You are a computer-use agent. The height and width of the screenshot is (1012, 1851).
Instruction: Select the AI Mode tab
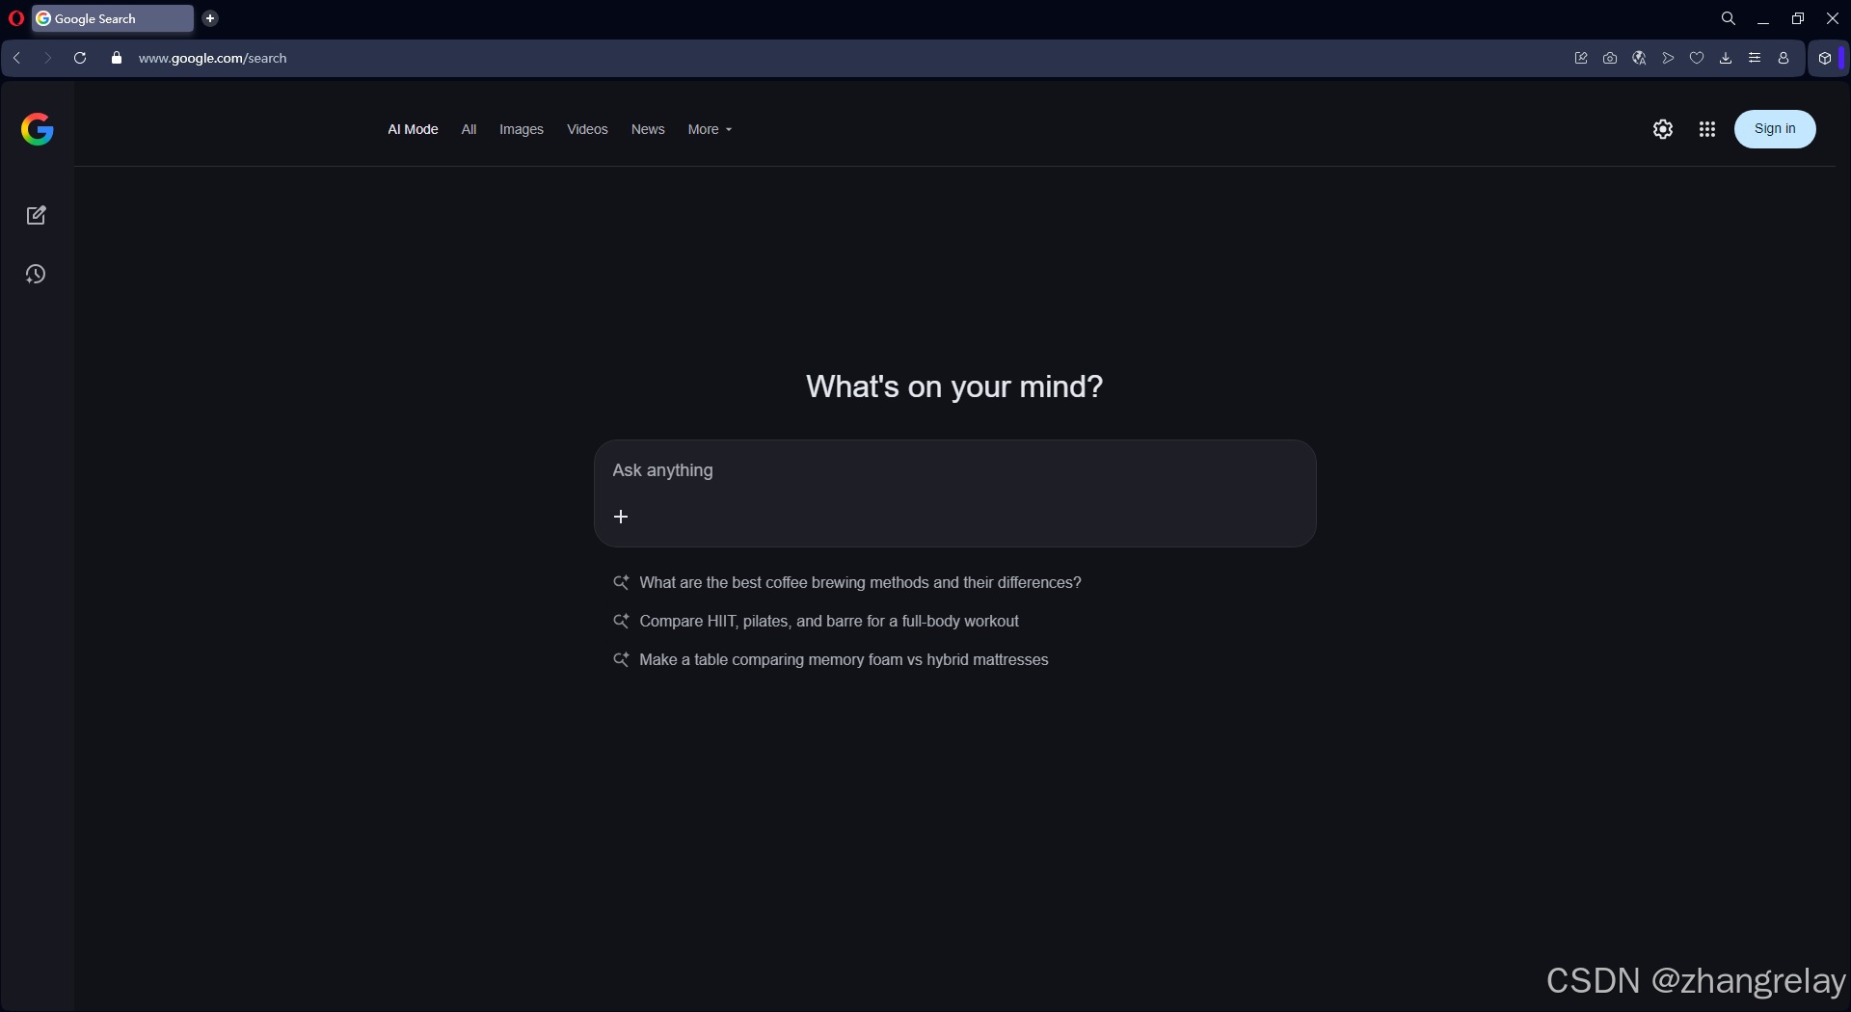(x=413, y=129)
